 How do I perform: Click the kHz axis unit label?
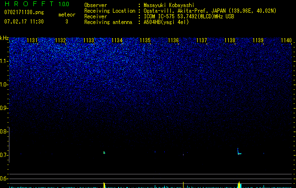click(x=4, y=38)
